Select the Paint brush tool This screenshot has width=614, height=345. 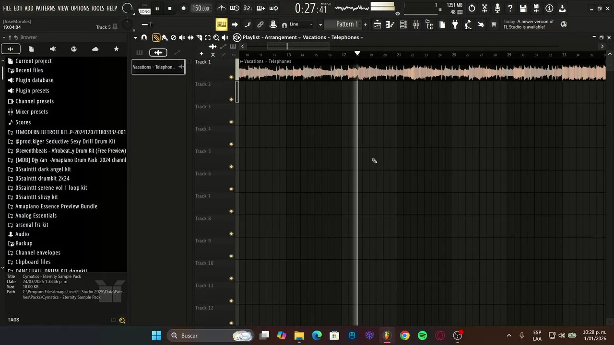tap(165, 37)
